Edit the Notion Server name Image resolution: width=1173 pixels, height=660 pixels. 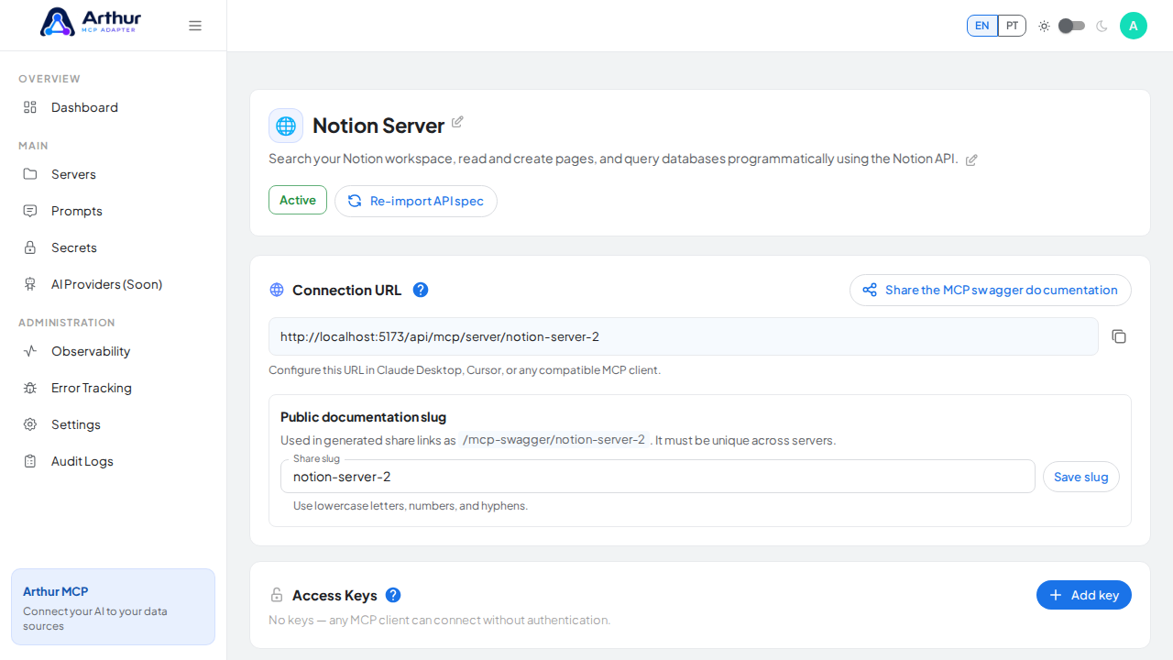pos(457,122)
